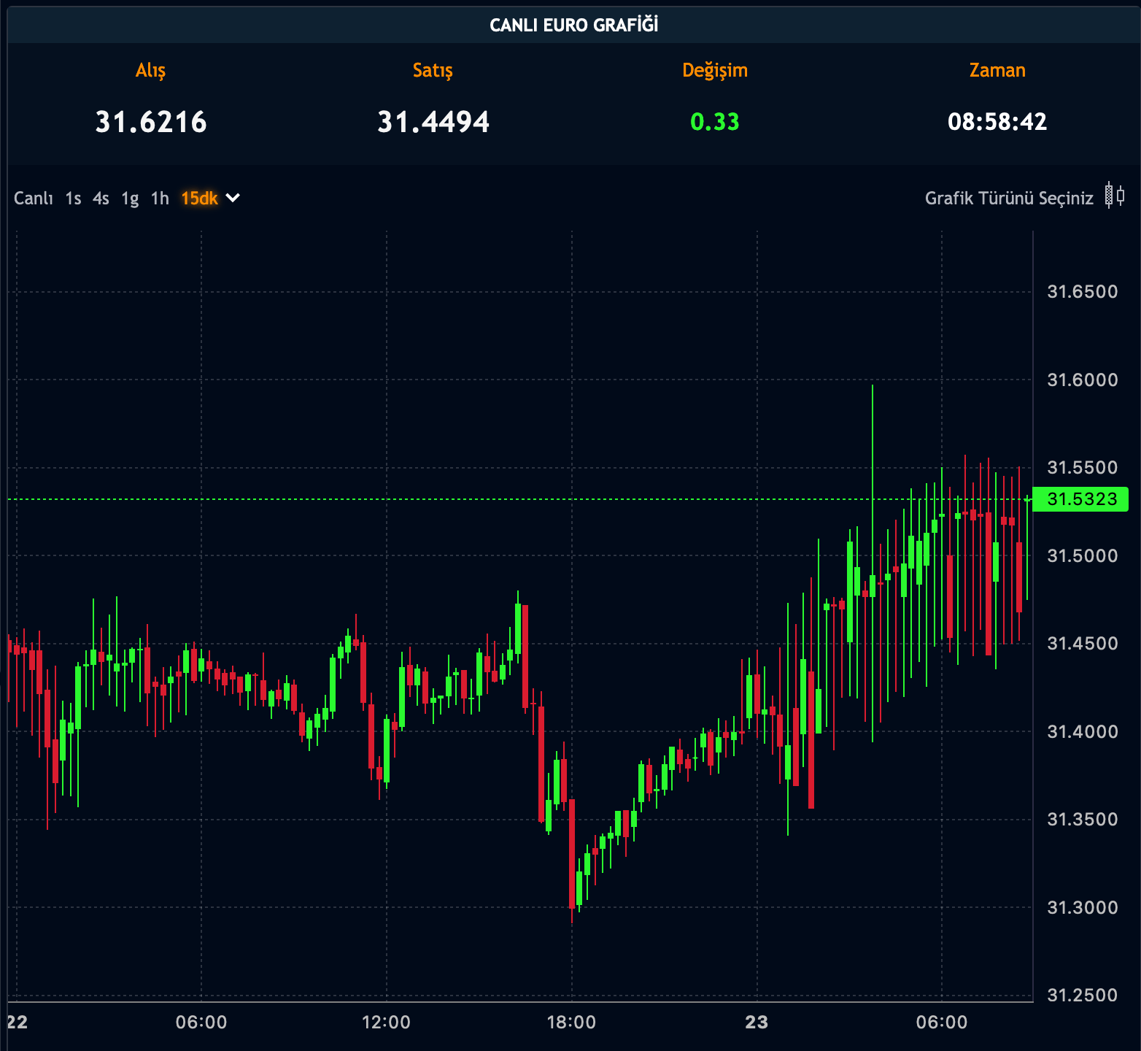Click the 31.5000 price axis label
The image size is (1141, 1051).
click(1083, 555)
